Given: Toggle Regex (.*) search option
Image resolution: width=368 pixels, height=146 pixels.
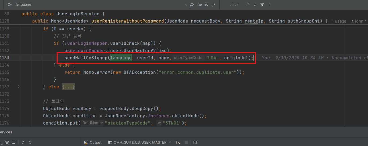Looking at the screenshot, I should tap(213, 5).
